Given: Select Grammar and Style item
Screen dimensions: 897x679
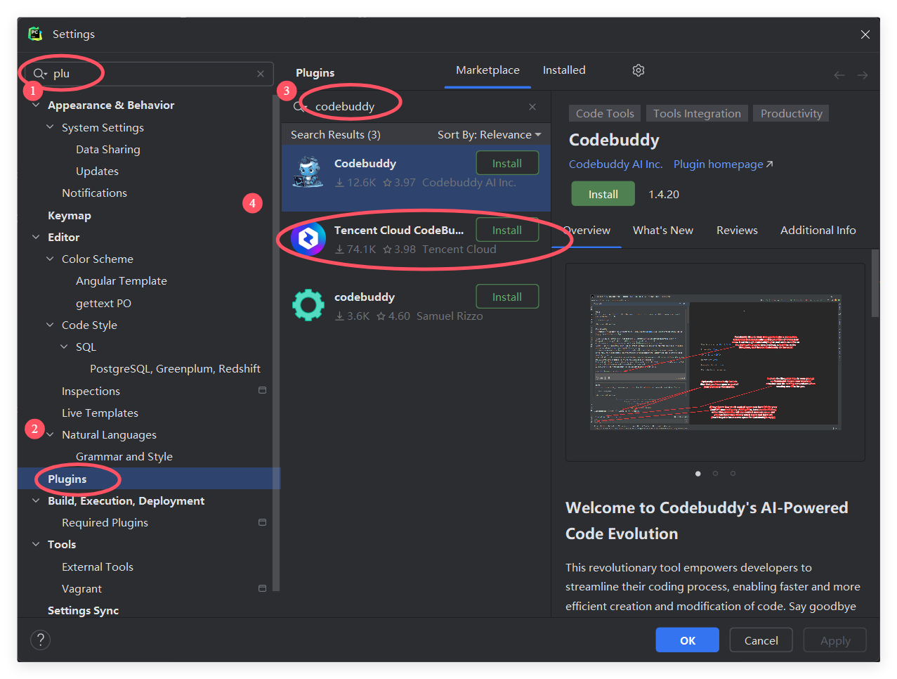Looking at the screenshot, I should [x=124, y=456].
